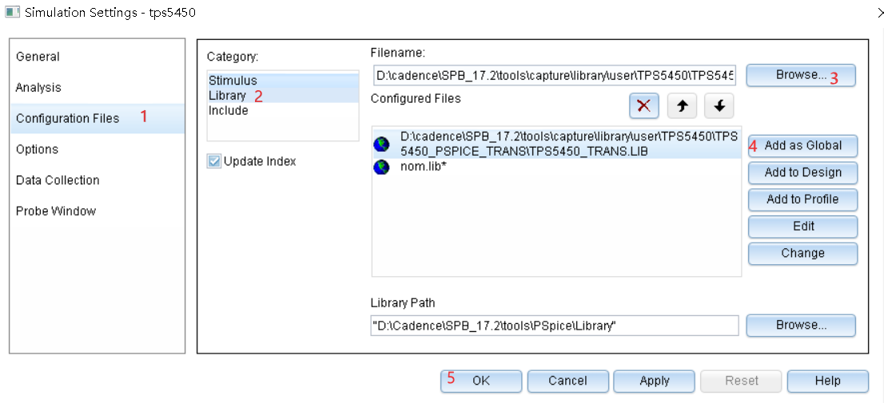
Task: Click Add to Design button
Action: click(x=802, y=173)
